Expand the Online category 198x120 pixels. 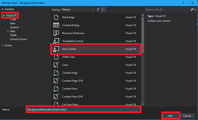coord(2,46)
